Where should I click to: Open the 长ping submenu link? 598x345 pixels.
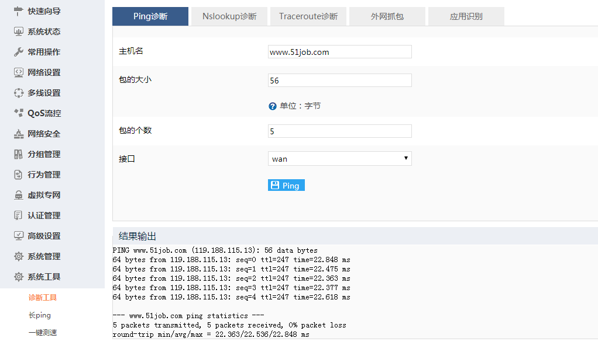[40, 315]
